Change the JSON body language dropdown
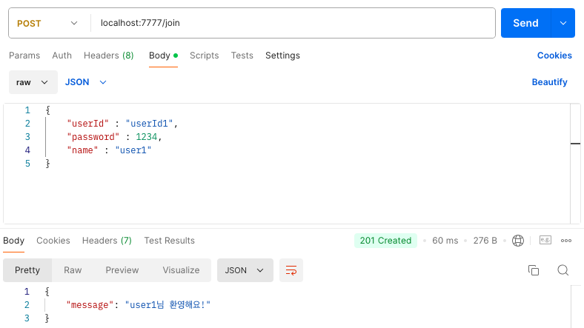This screenshot has width=584, height=328. click(86, 82)
